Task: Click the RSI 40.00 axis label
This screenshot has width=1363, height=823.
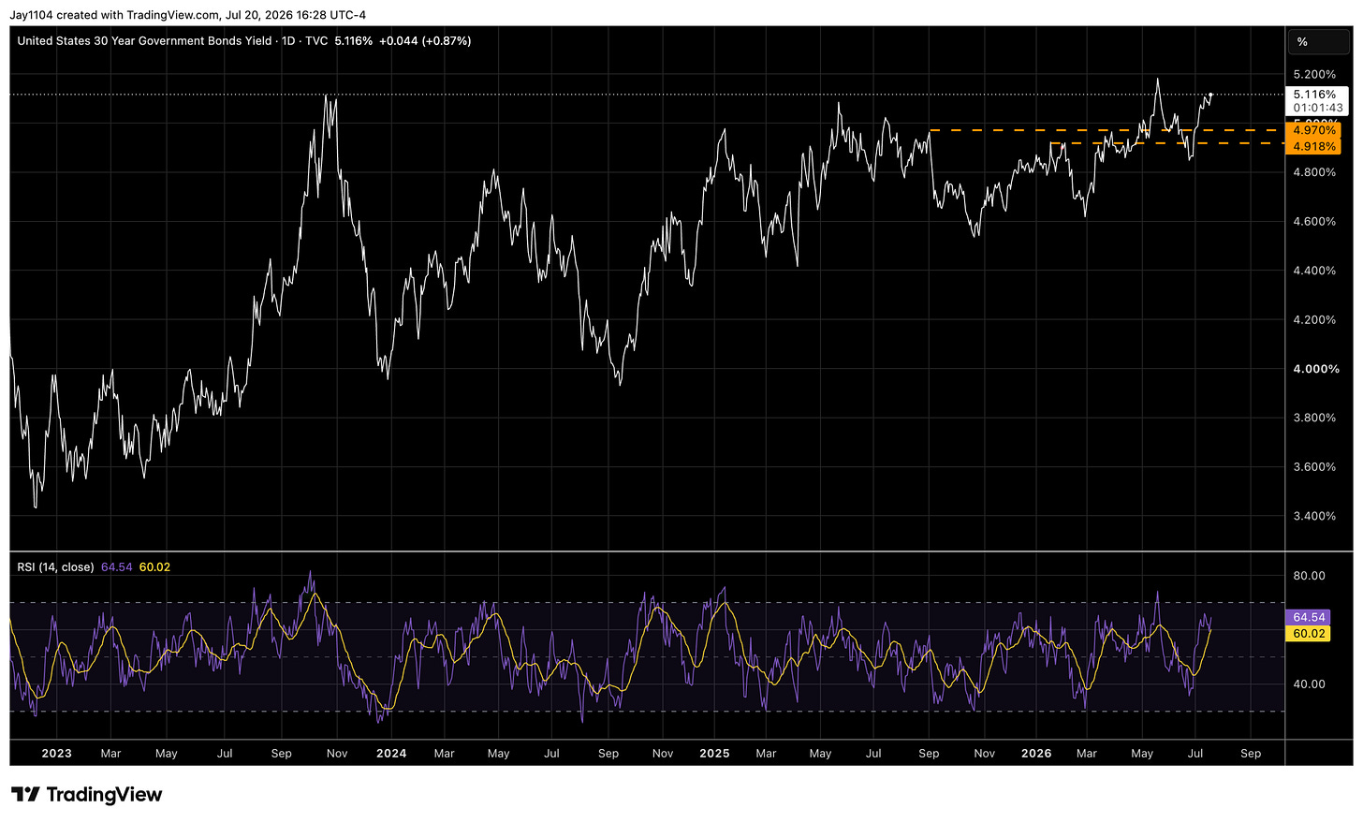Action: 1309,684
